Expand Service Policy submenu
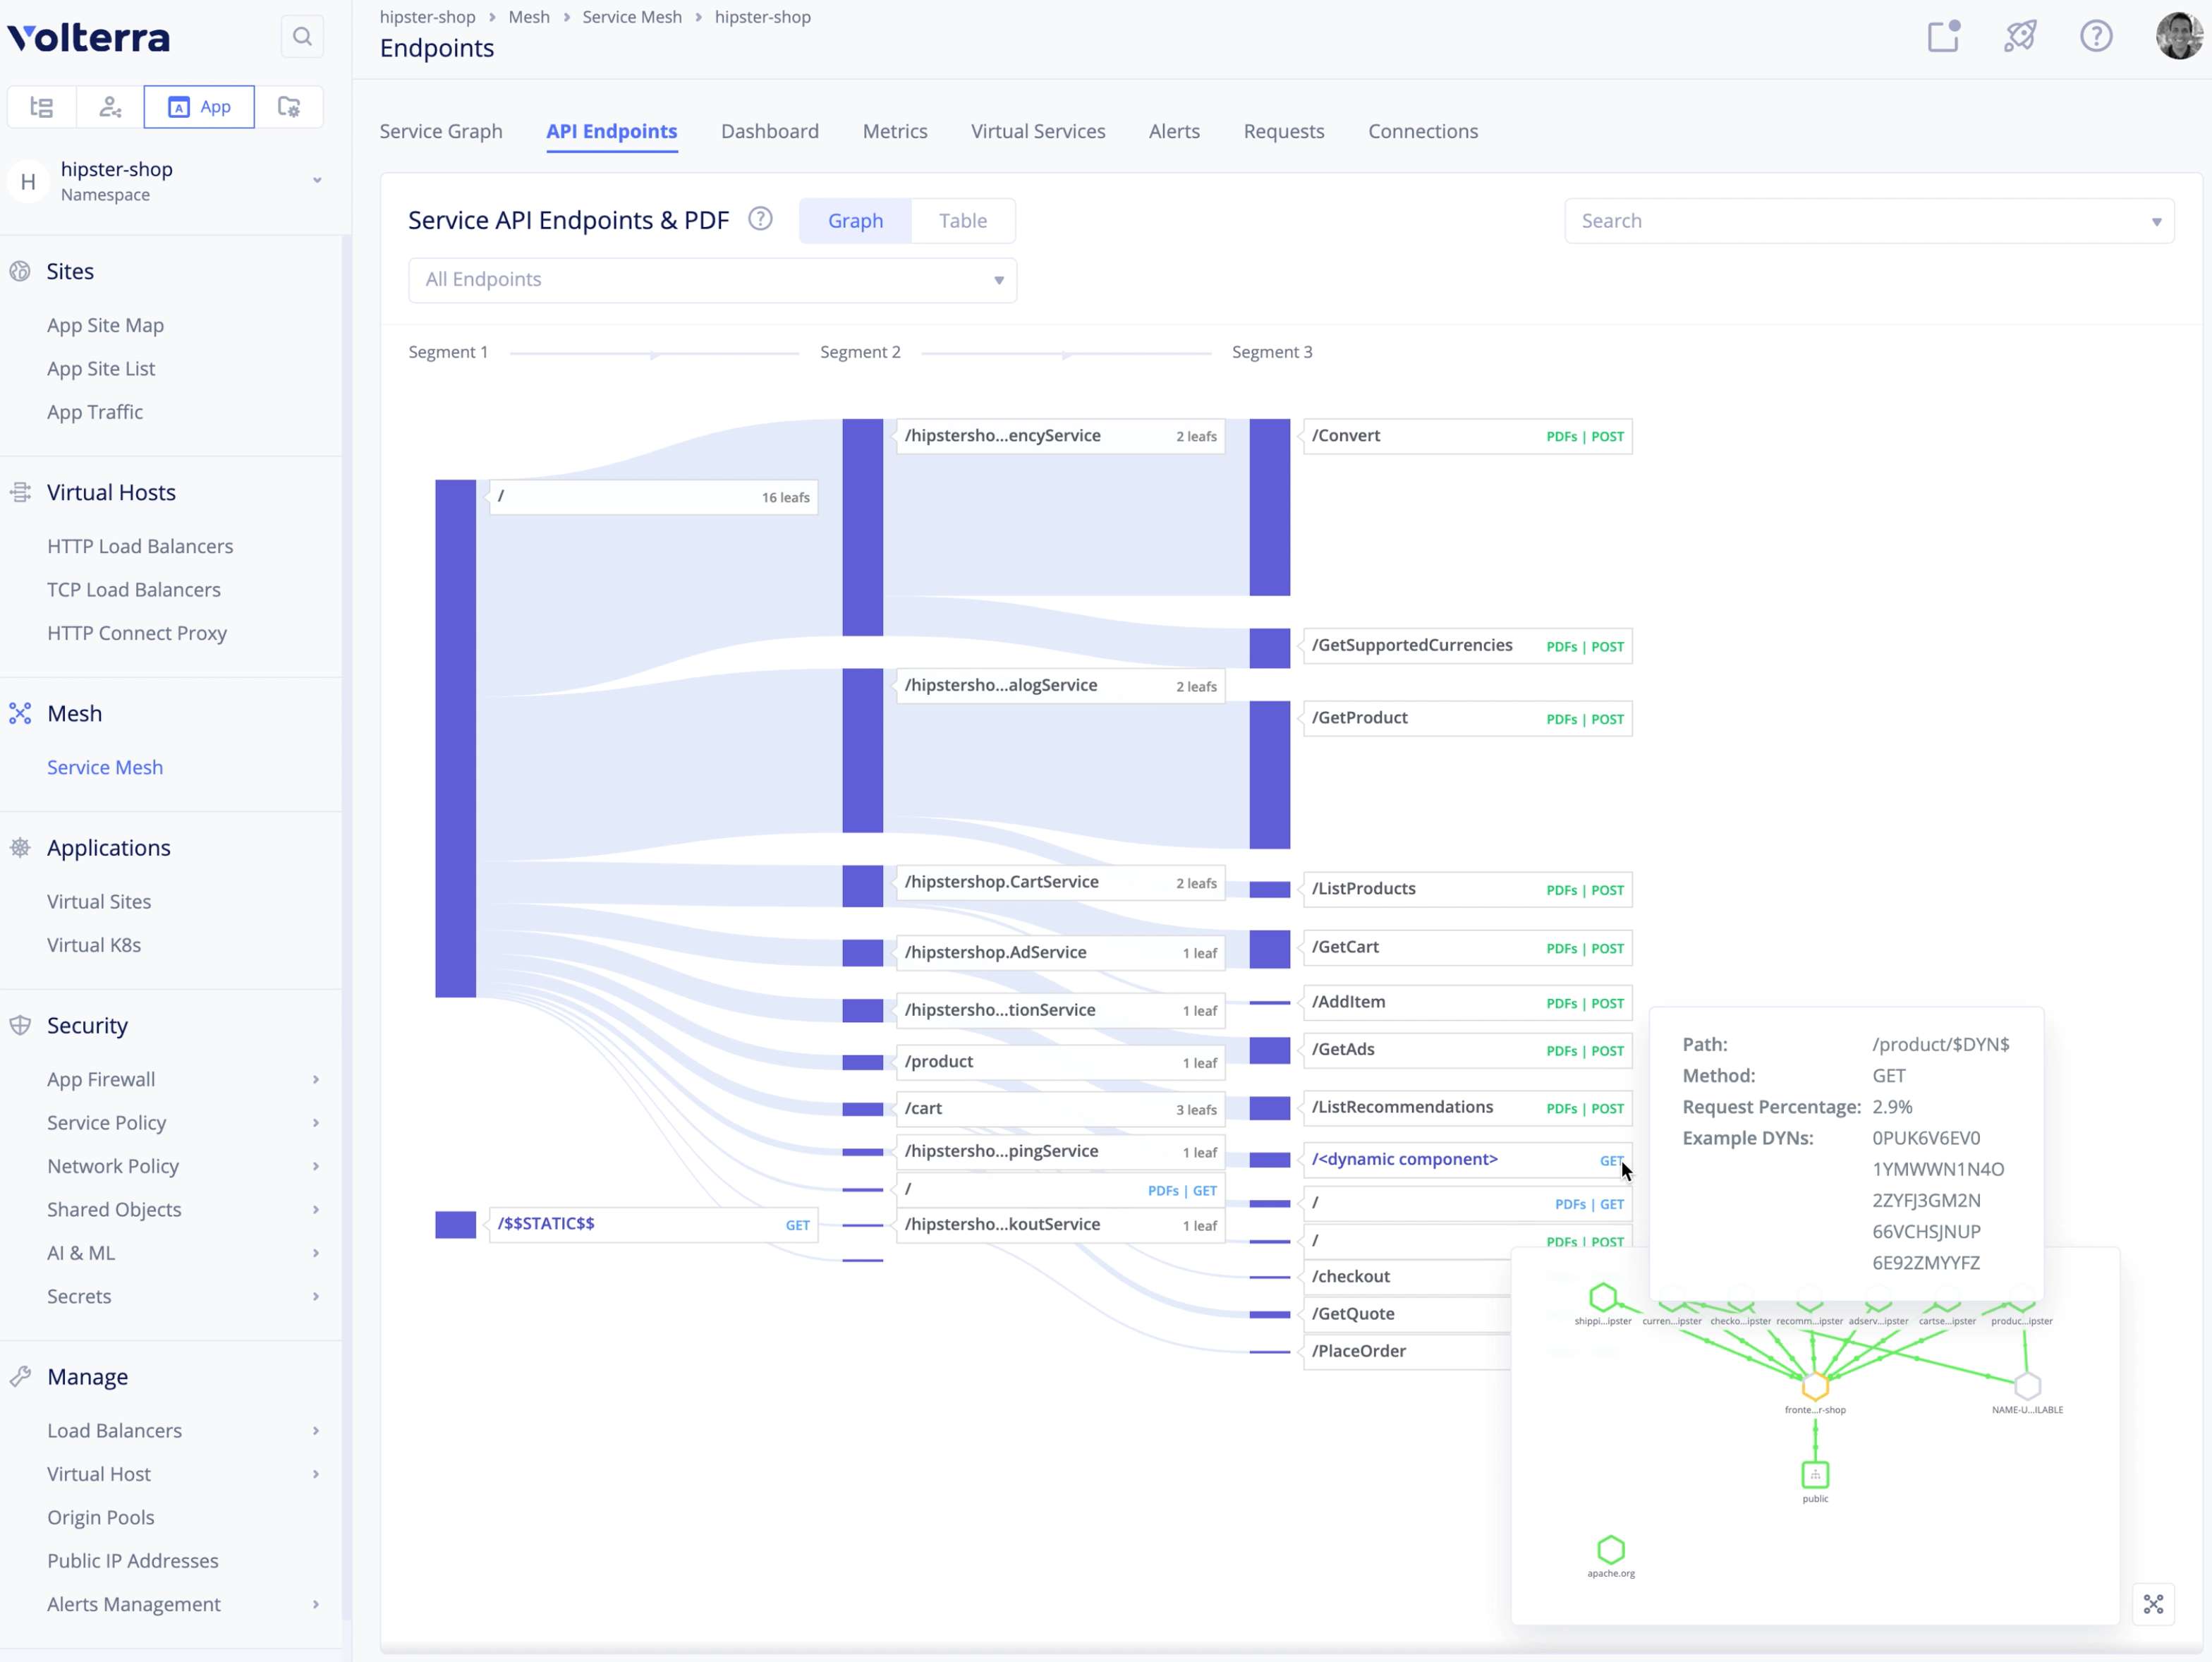 point(315,1123)
